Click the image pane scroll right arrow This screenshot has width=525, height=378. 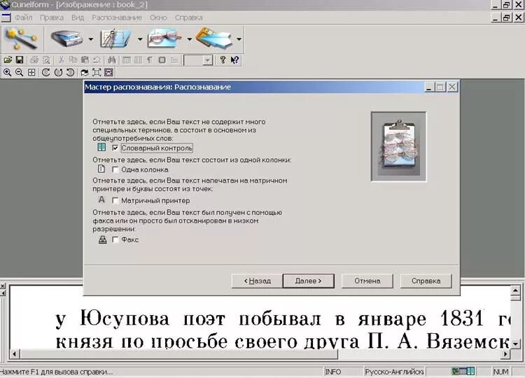click(x=505, y=354)
